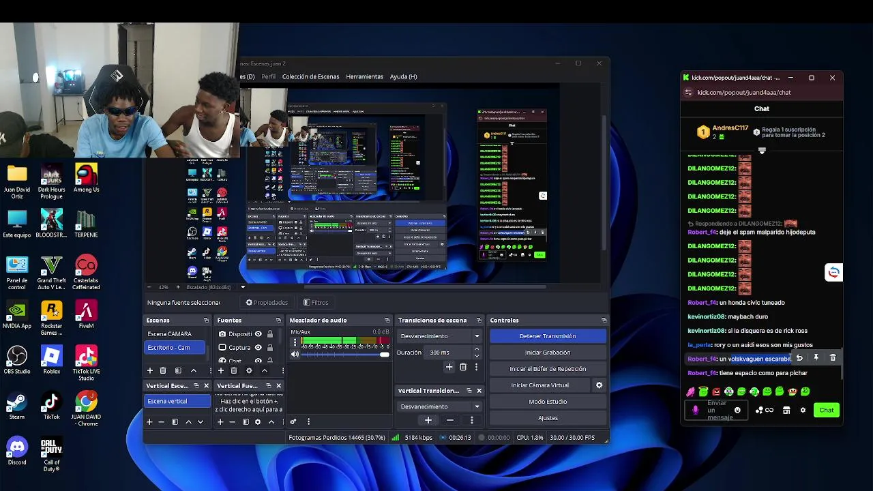Enable Modo Estudio
This screenshot has height=491, width=873.
point(548,402)
